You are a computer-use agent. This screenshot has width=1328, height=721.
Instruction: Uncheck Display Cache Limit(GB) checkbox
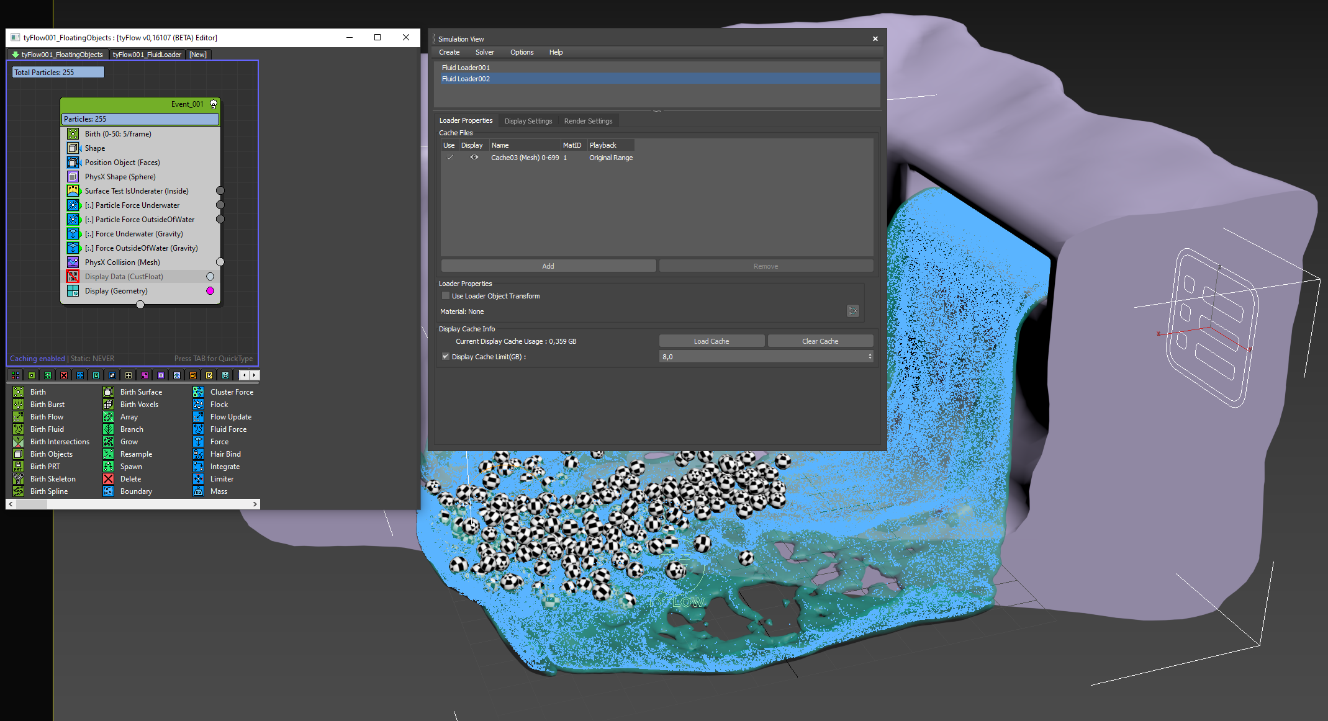(445, 357)
